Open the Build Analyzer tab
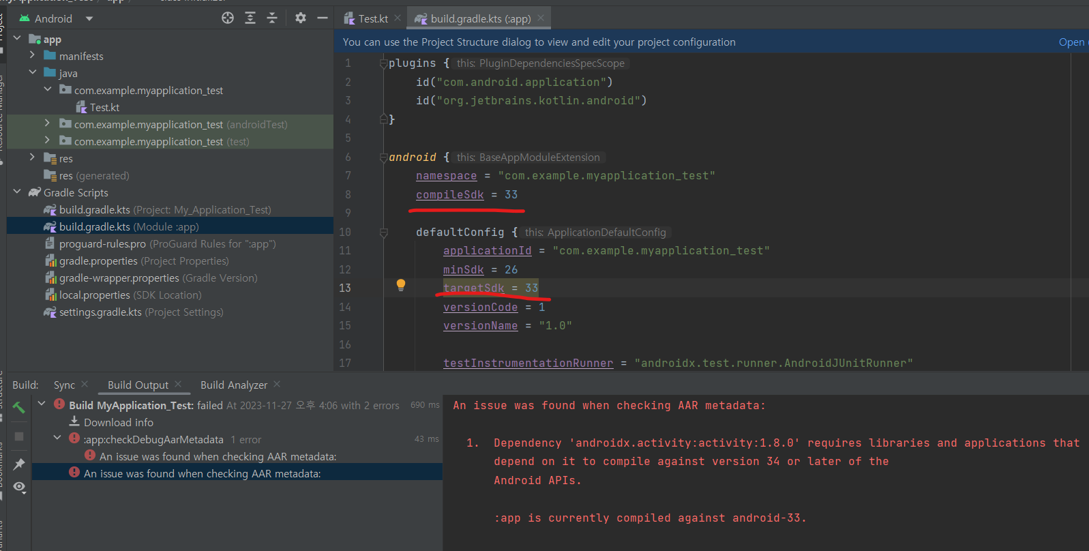This screenshot has height=551, width=1089. 234,385
